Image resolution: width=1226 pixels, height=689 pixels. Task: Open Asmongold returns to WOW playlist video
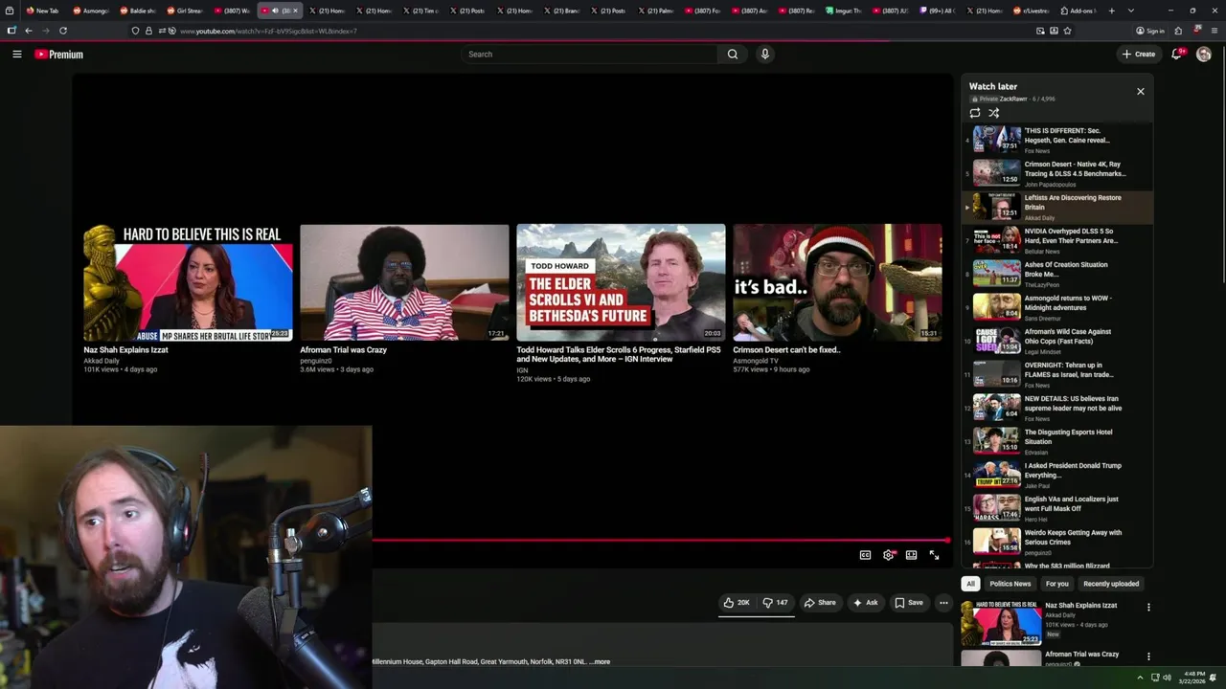1058,306
